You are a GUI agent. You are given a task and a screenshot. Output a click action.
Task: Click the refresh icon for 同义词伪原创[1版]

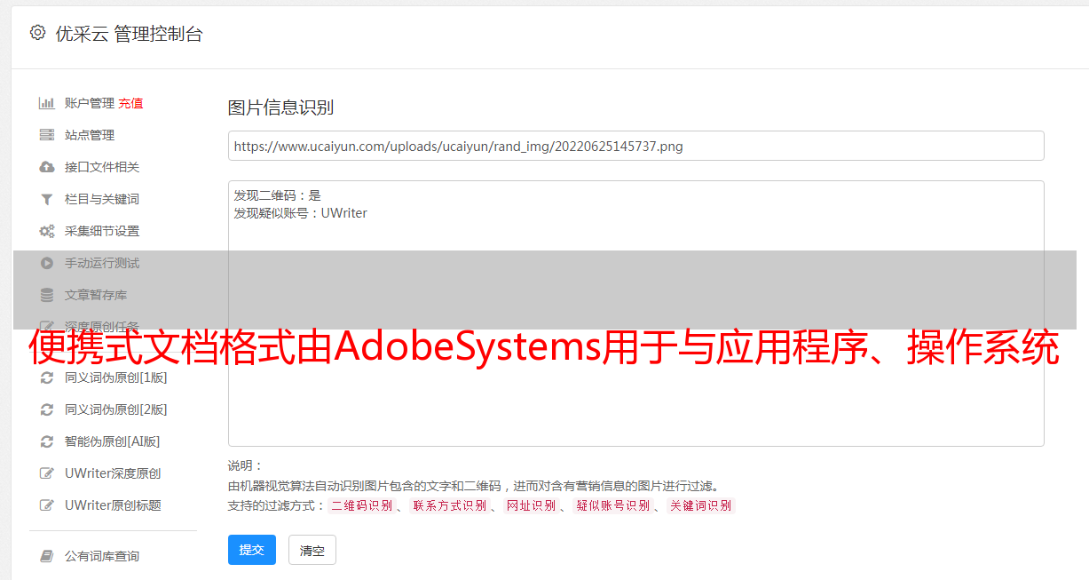click(x=47, y=377)
